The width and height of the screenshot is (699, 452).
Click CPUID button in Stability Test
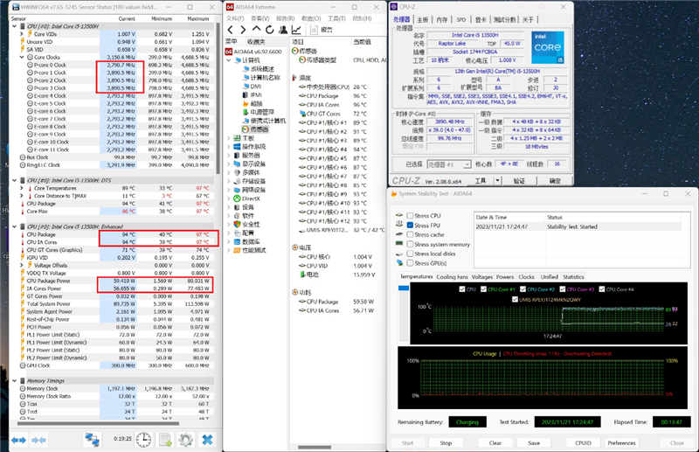(x=583, y=443)
